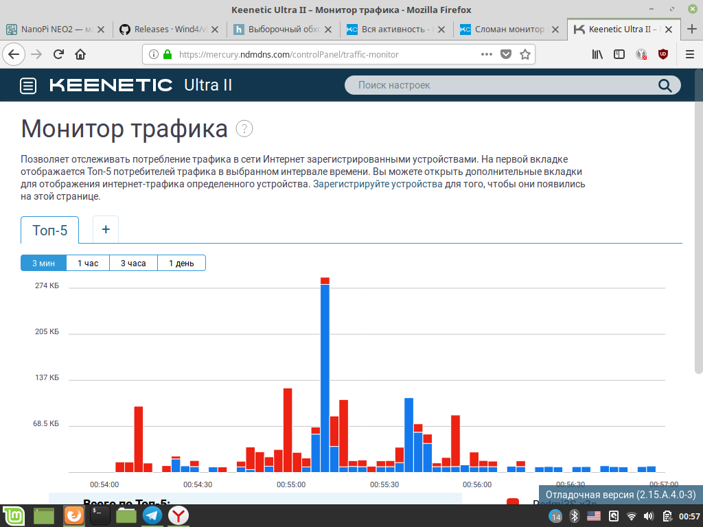This screenshot has width=703, height=527.
Task: Follow the Зарегистрируйте устройства link
Action: coord(378,184)
